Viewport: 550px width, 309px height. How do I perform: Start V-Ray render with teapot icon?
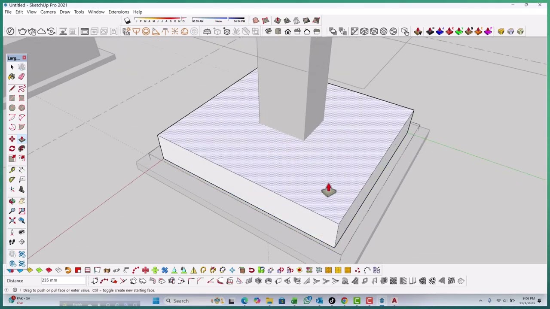pyautogui.click(x=22, y=31)
